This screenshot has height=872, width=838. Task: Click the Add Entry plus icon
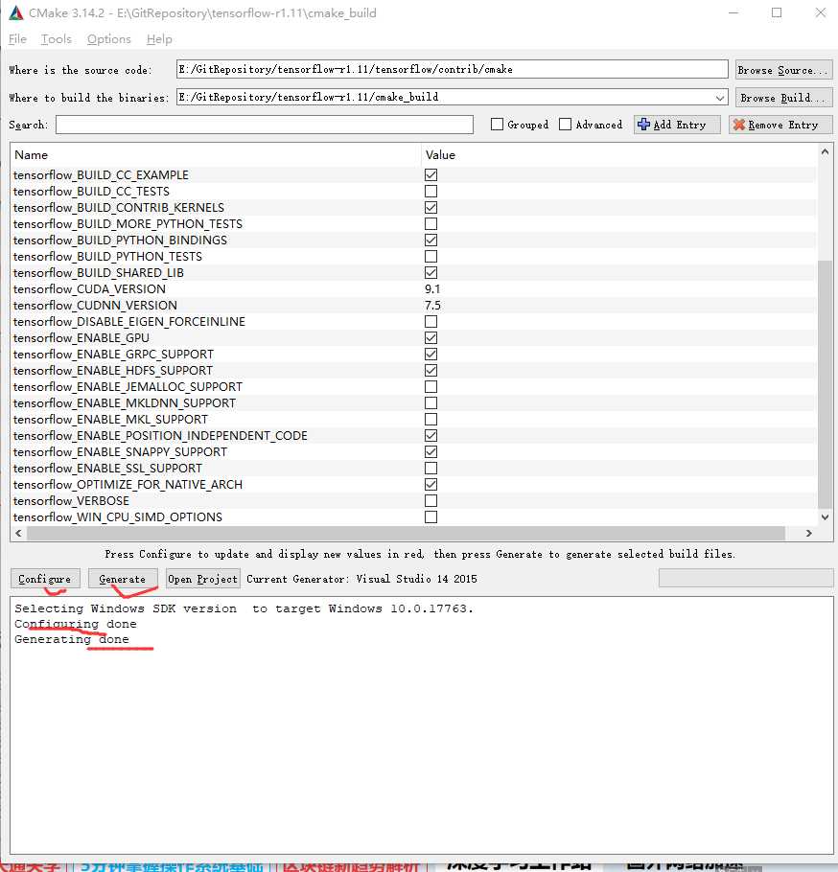click(x=643, y=125)
